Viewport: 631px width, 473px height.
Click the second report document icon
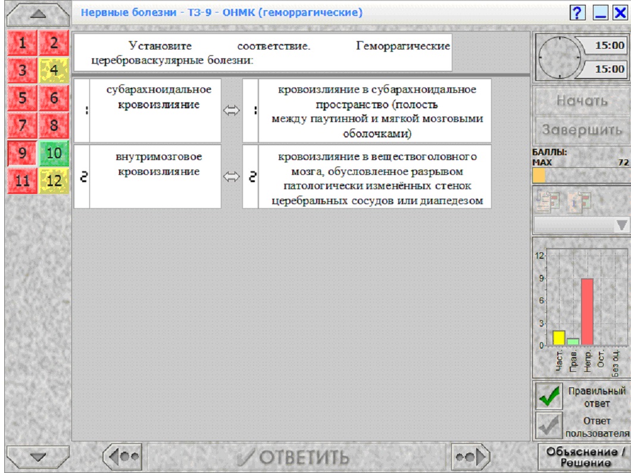click(x=579, y=201)
